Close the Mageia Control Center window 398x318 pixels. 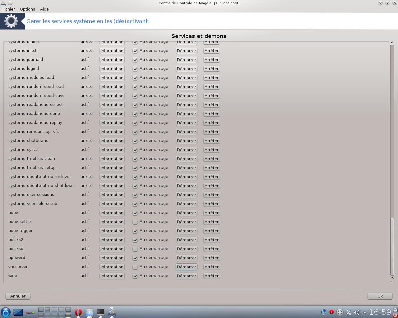395,3
